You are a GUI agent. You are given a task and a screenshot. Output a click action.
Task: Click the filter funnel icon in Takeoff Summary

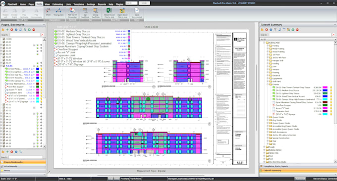[x=275, y=30]
